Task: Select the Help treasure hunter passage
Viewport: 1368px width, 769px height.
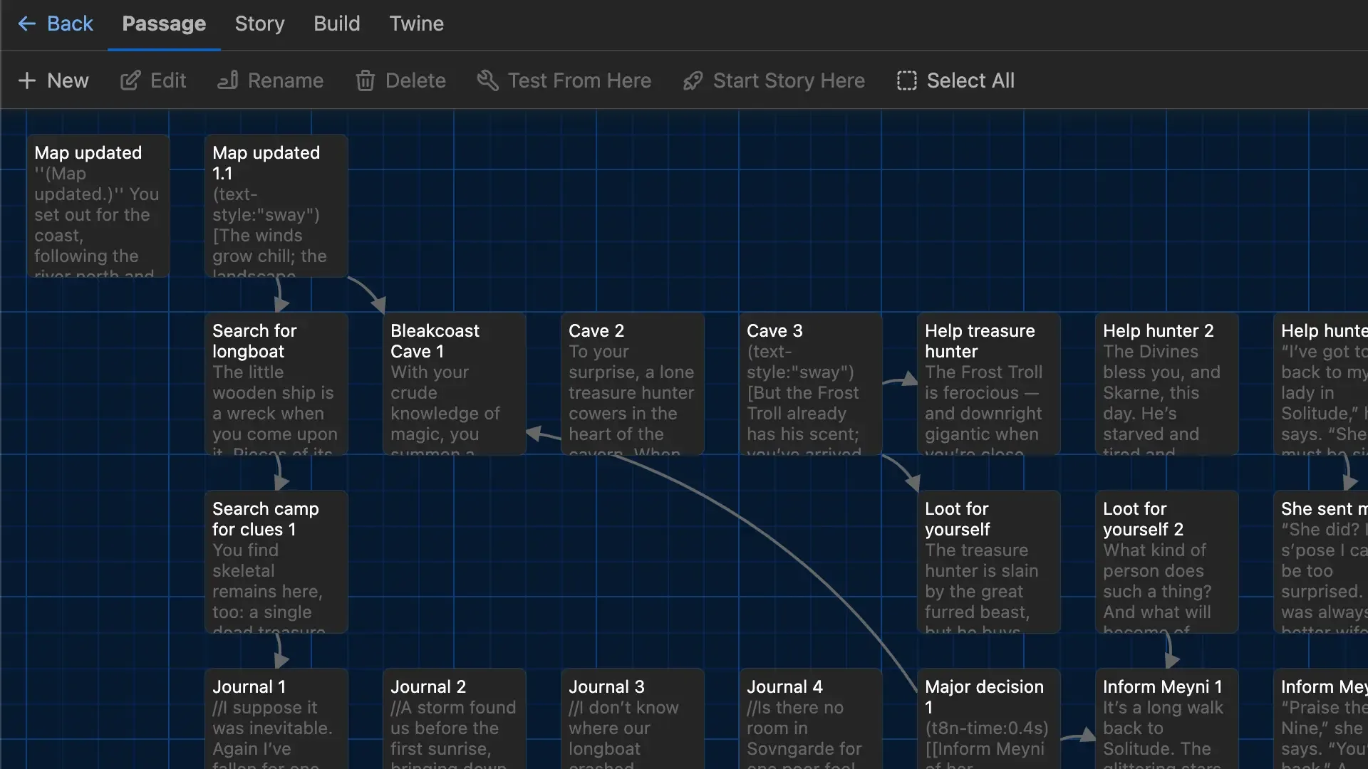Action: 988,384
